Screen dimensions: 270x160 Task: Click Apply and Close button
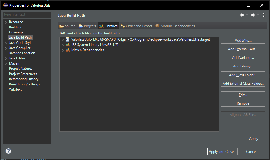221,151
